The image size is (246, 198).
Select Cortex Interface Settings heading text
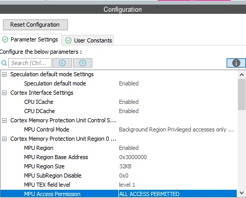42,93
